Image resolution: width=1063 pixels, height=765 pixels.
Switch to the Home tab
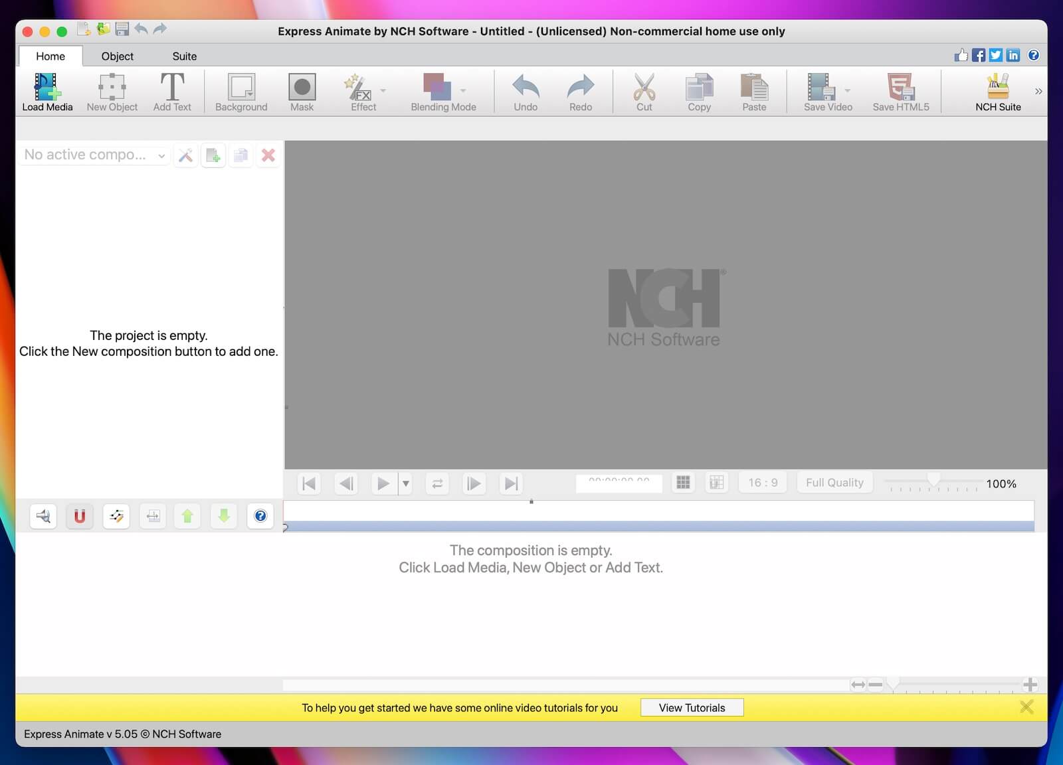click(x=50, y=56)
